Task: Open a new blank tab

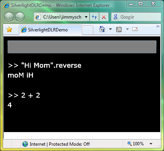Action: (x=87, y=30)
